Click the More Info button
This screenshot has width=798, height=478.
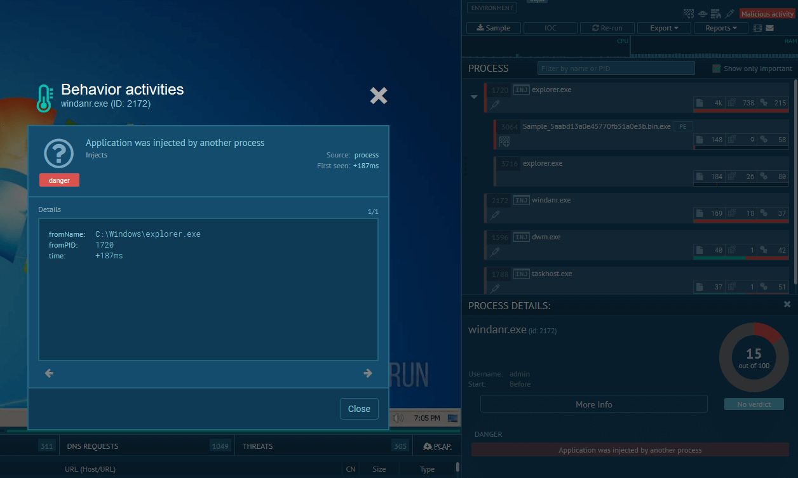(594, 404)
